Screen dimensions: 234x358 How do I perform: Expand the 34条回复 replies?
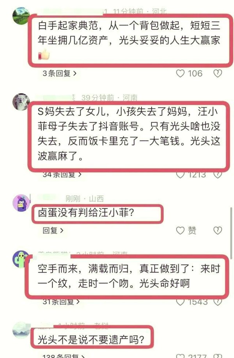click(x=62, y=175)
